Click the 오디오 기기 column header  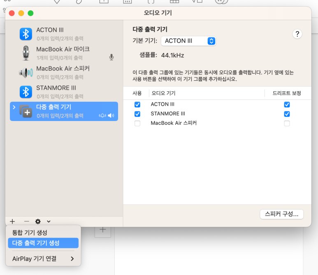click(163, 93)
